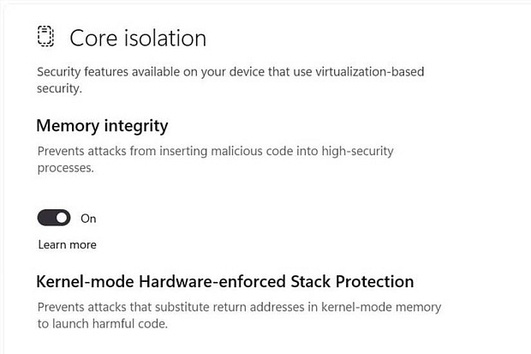531x354 pixels.
Task: Click the Core isolation chip icon
Action: click(45, 36)
